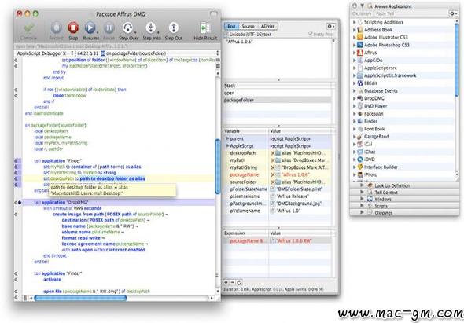Click the Scripts section header
464x323 pixels.
coord(404,206)
